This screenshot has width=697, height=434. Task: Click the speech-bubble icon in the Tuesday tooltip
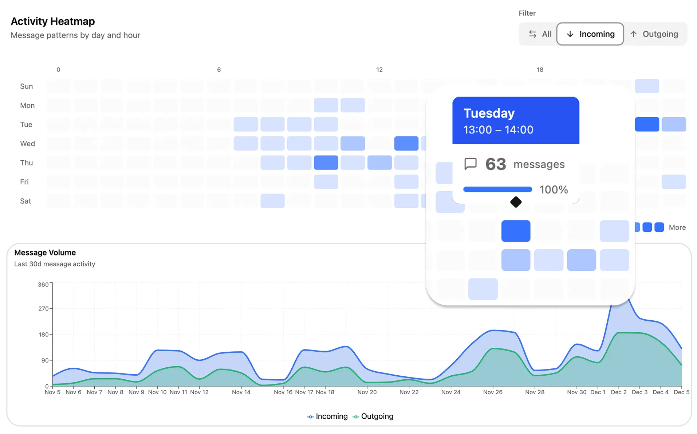click(x=470, y=164)
